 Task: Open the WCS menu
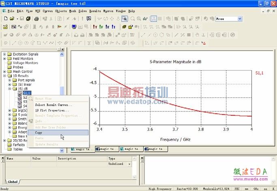pos(38,11)
